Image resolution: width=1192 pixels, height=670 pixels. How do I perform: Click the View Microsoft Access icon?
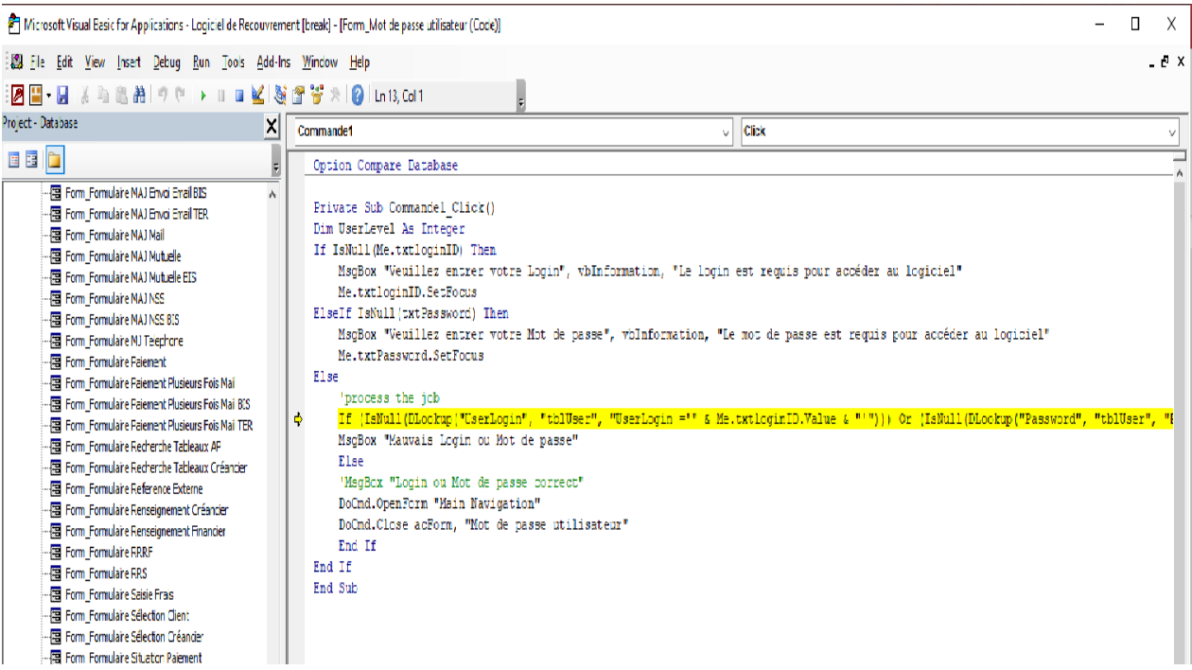click(17, 96)
